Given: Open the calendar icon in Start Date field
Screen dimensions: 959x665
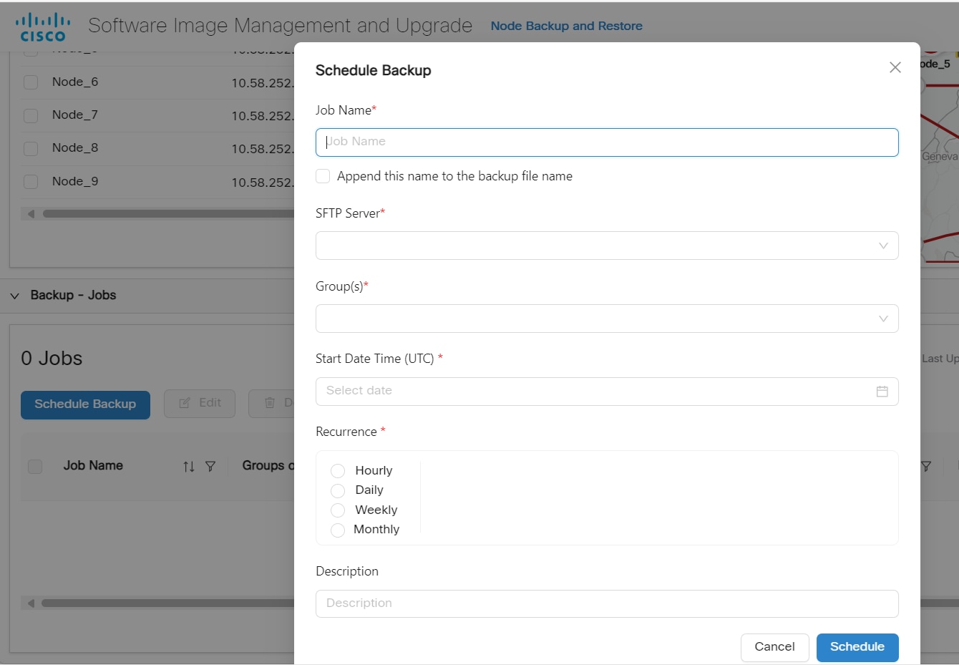Looking at the screenshot, I should tap(882, 392).
